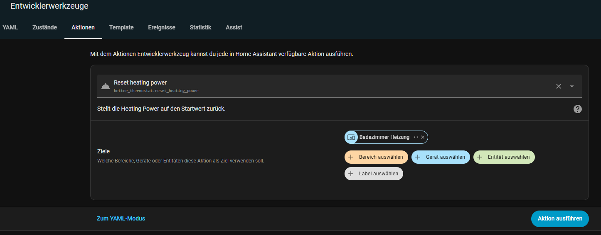Screen dimensions: 601x235
Task: Expand Badezimmer Heizung device into entities
Action: pos(416,137)
